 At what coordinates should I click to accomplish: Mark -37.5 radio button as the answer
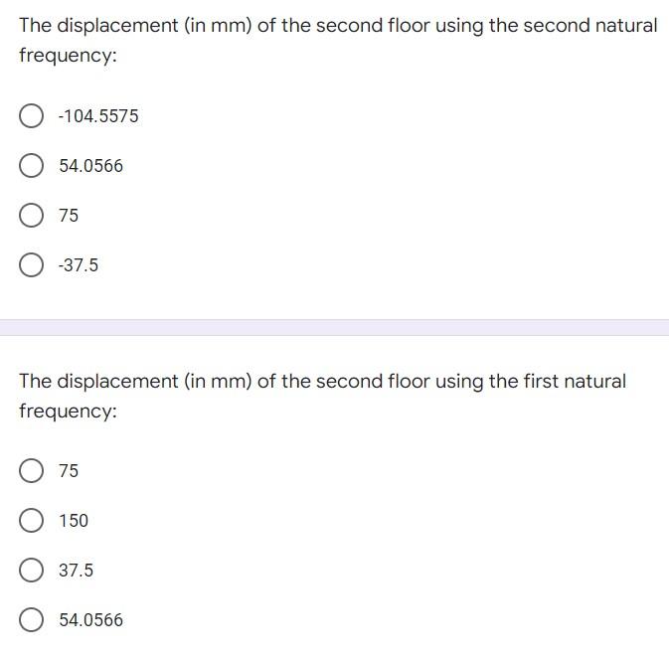[x=31, y=265]
